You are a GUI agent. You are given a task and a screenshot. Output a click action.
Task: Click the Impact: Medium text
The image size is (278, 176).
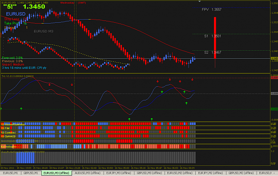(13, 64)
